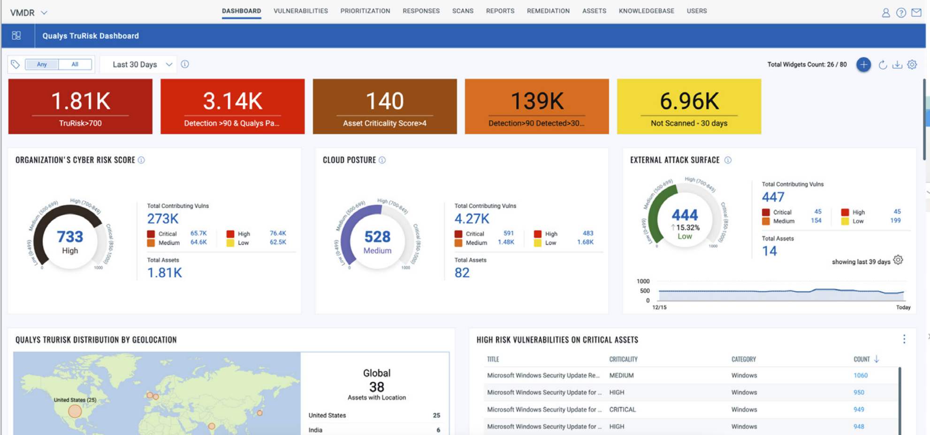
Task: Click the 950 count link
Action: click(x=859, y=392)
